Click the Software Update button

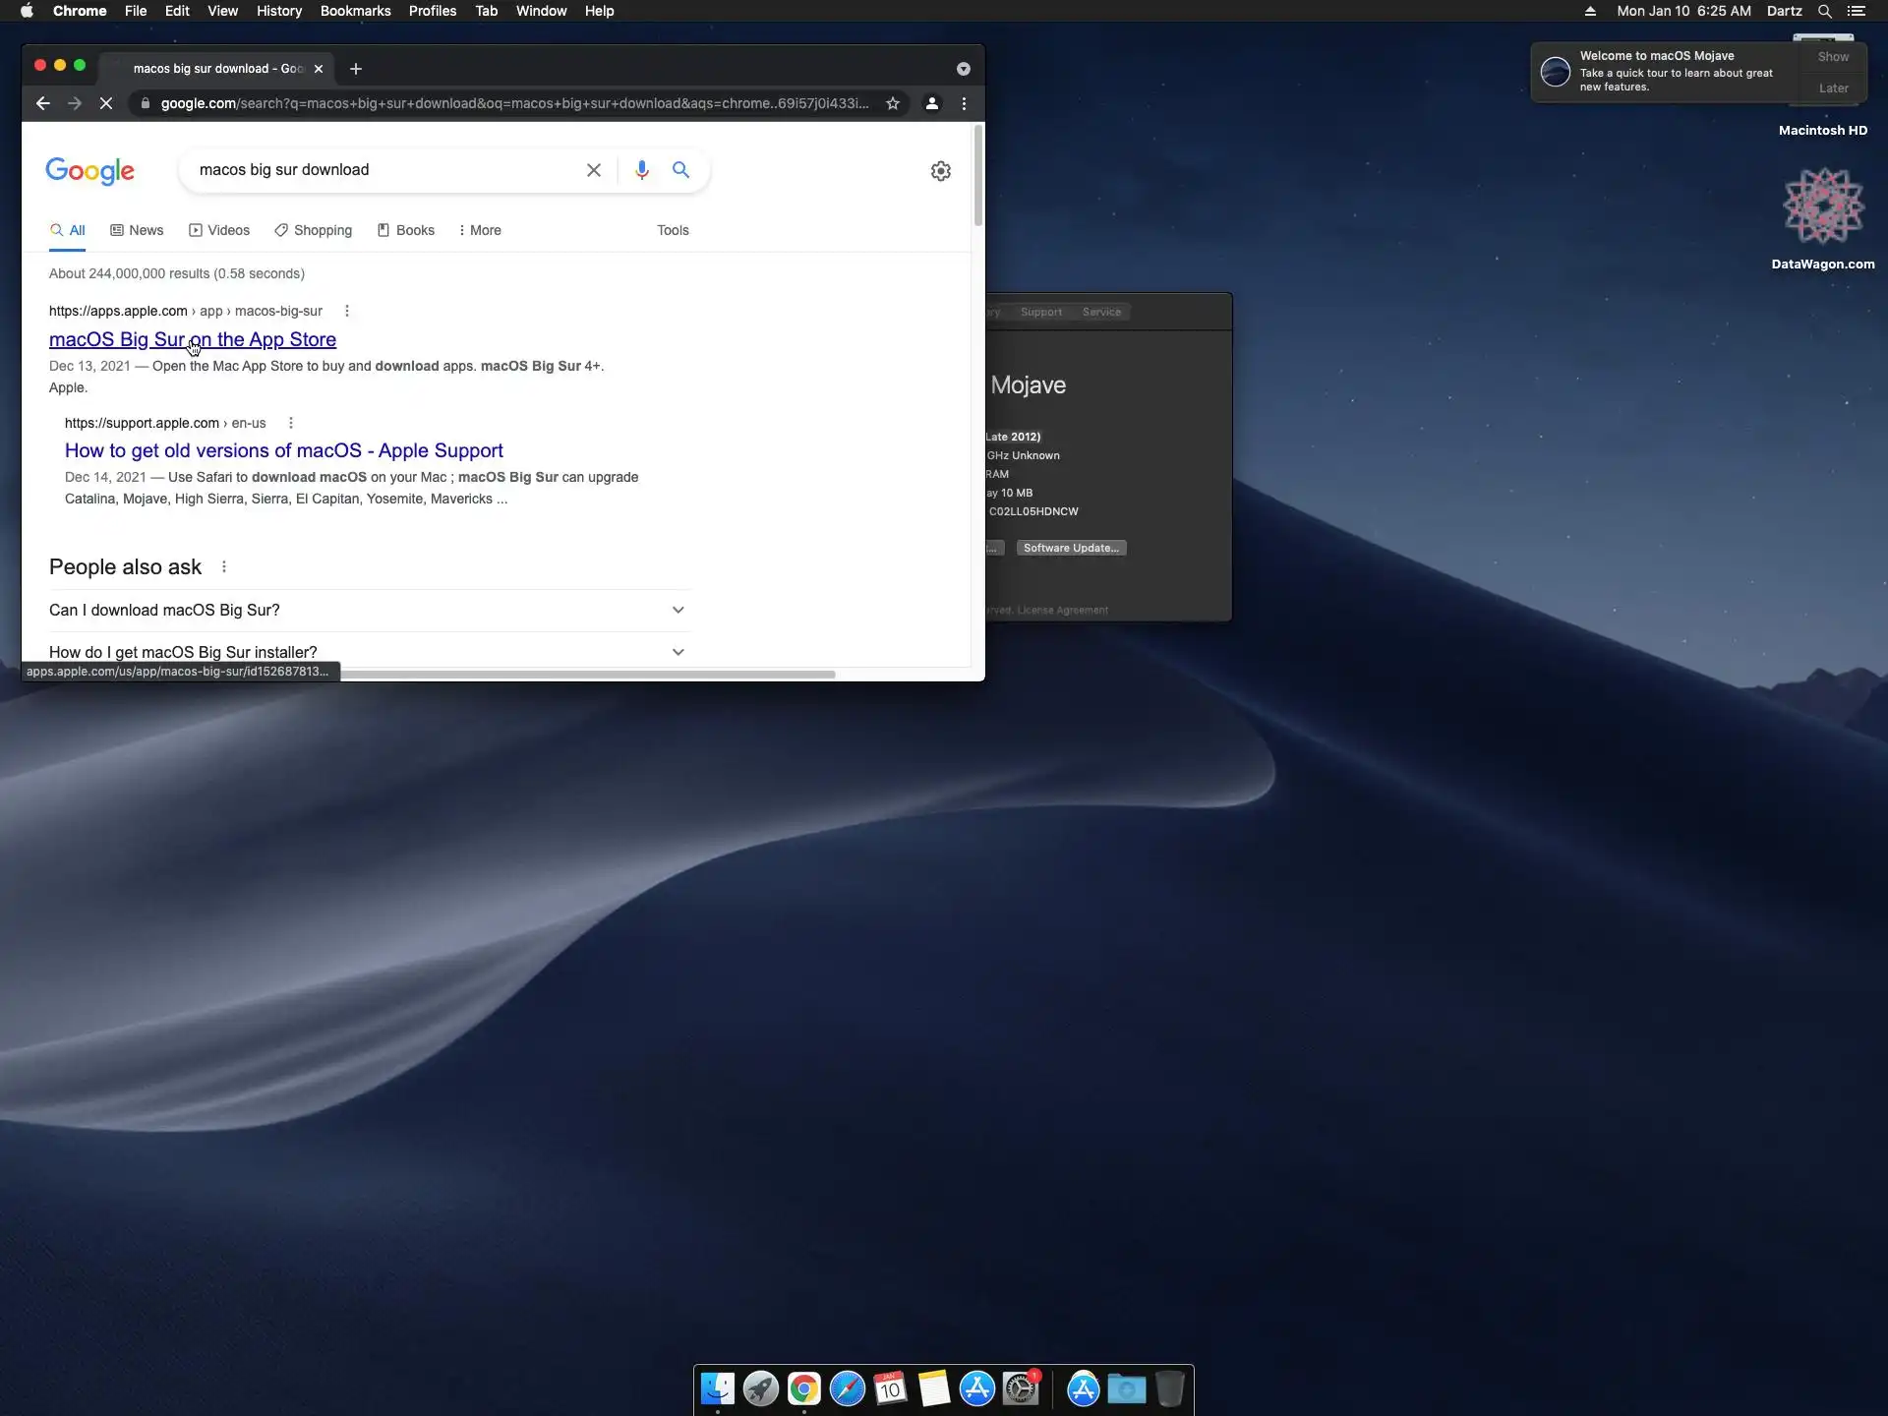click(1071, 548)
